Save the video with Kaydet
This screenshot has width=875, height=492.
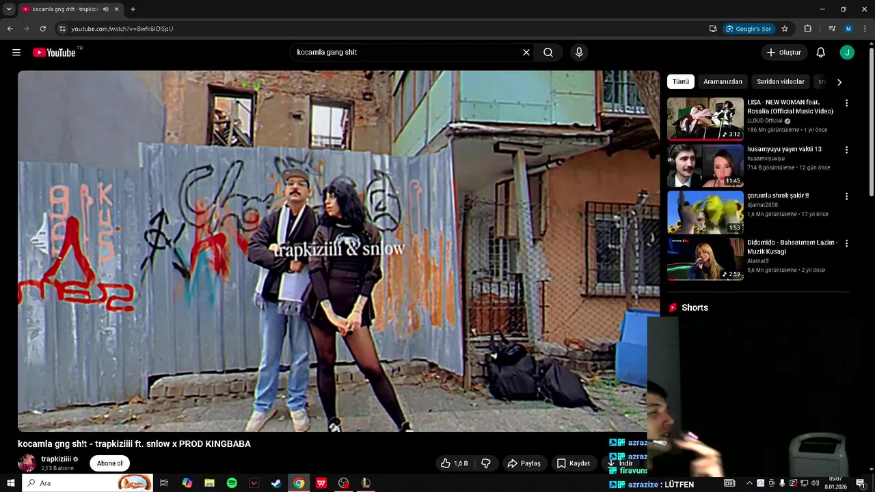click(573, 463)
